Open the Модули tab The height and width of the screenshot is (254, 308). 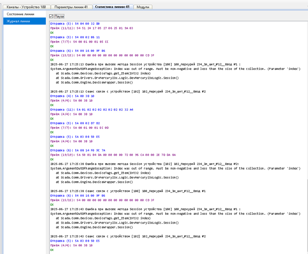tap(143, 7)
